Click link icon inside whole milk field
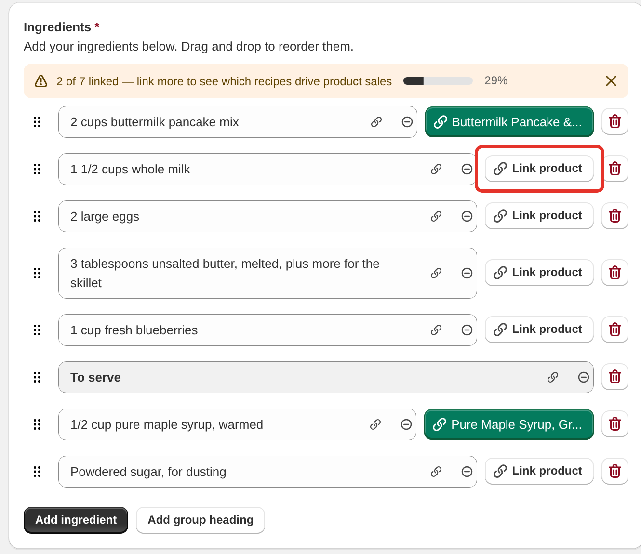 (x=436, y=169)
